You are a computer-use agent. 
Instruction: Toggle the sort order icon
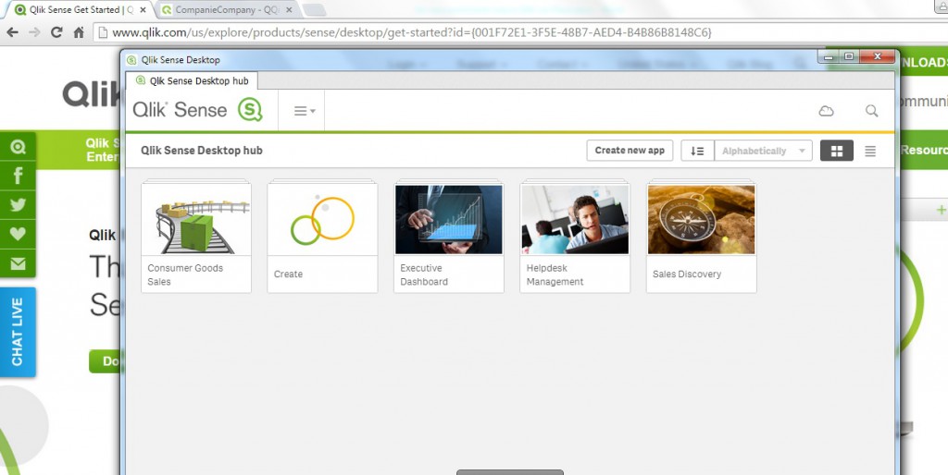(697, 151)
